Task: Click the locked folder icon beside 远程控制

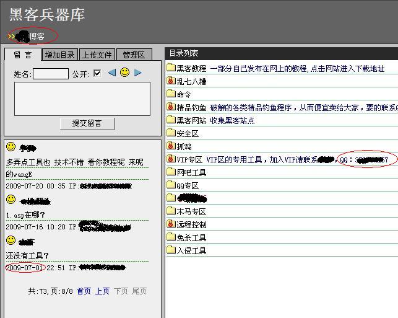Action: (x=171, y=224)
